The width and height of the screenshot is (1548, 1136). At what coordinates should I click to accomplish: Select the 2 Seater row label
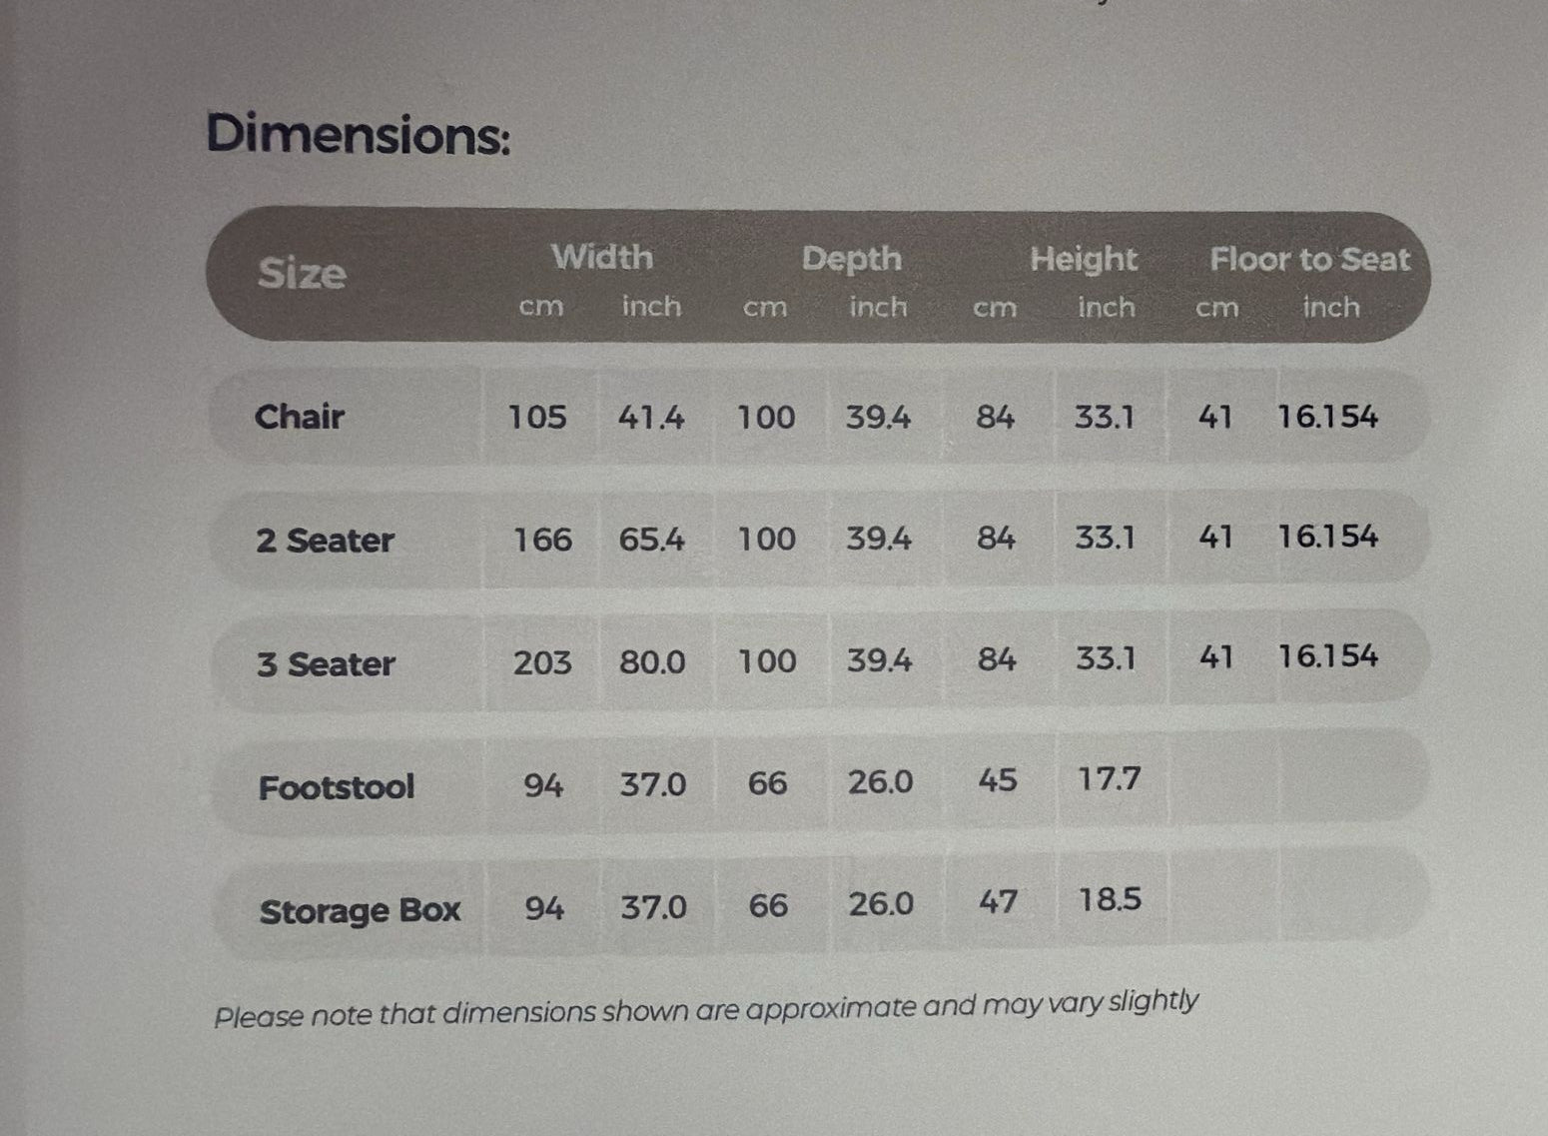pyautogui.click(x=325, y=540)
